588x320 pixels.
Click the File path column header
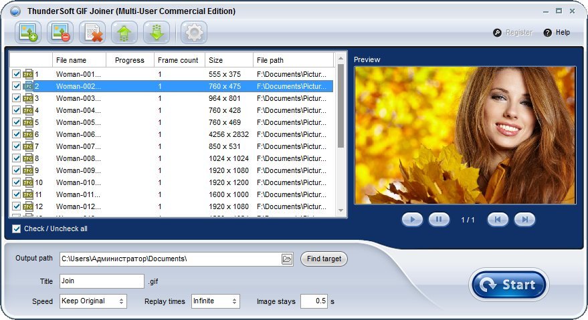pos(293,60)
